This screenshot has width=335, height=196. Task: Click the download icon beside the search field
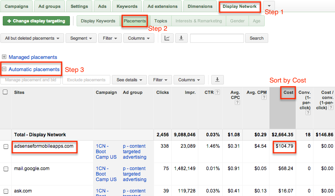181,38
